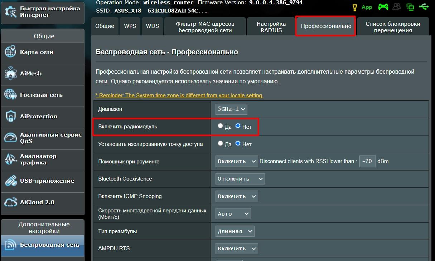Click the System time zone reminder link
Viewport: 435px width, 261px height.
(x=179, y=95)
